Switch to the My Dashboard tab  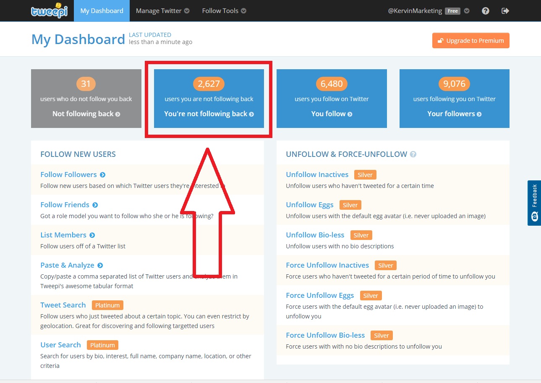[102, 11]
